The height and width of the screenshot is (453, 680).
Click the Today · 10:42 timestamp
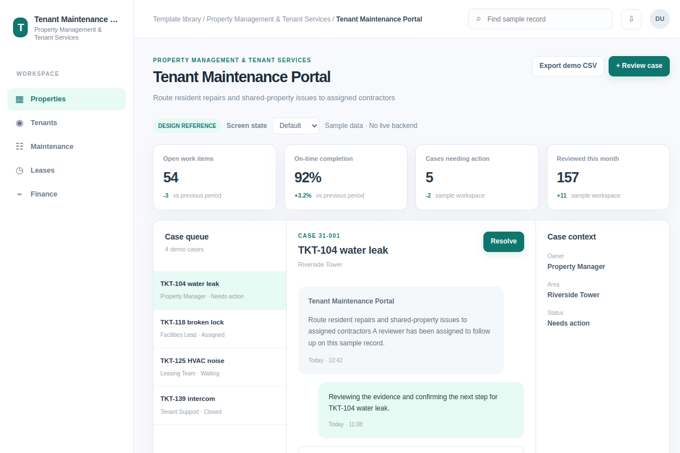[x=325, y=360]
